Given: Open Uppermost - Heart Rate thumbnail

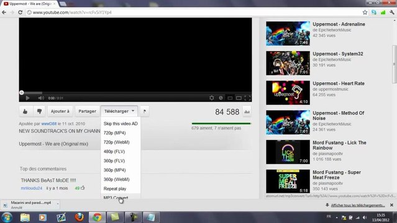Looking at the screenshot, I should pos(288,93).
